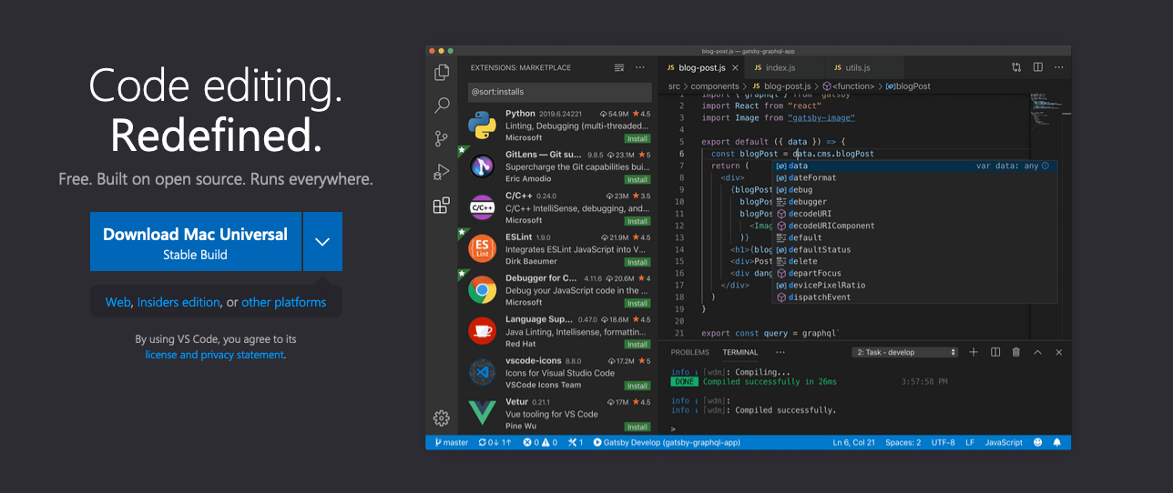The height and width of the screenshot is (493, 1173).
Task: Click the Python extension logo
Action: (482, 126)
